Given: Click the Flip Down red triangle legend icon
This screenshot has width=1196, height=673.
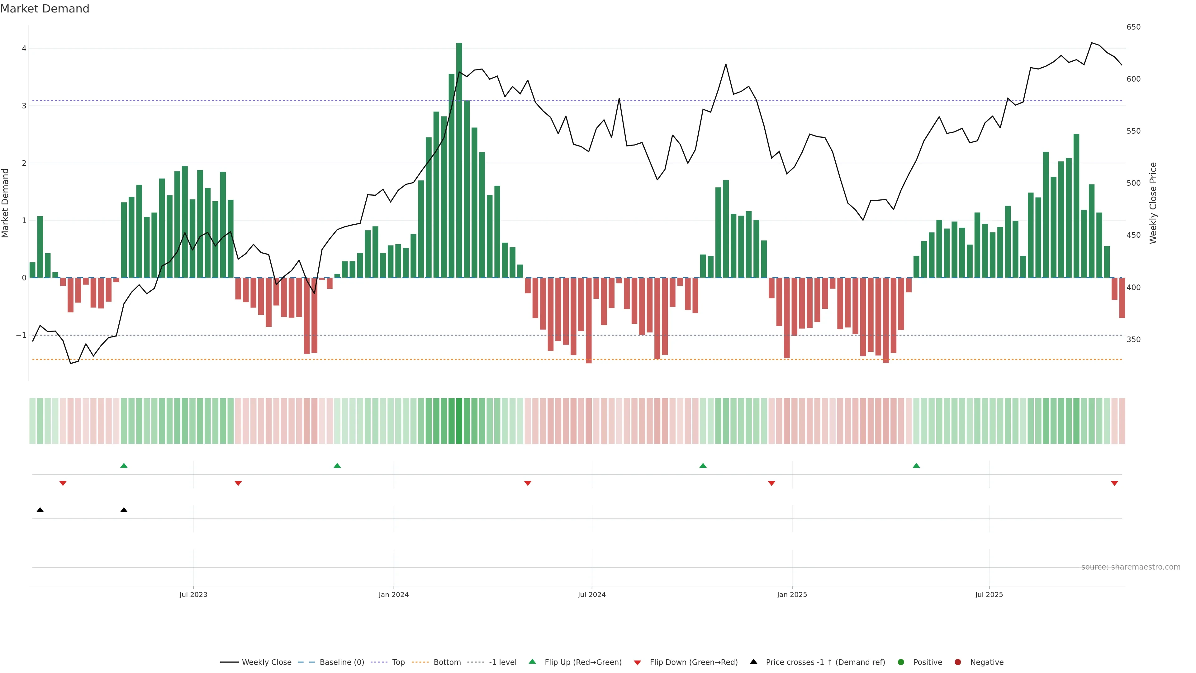Looking at the screenshot, I should [638, 662].
